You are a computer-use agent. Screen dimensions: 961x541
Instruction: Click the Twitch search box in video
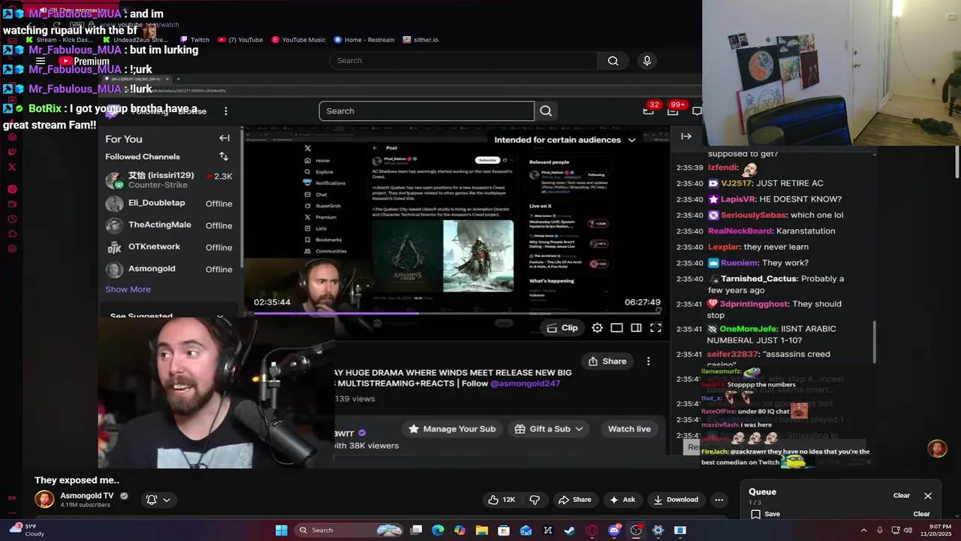click(x=426, y=111)
